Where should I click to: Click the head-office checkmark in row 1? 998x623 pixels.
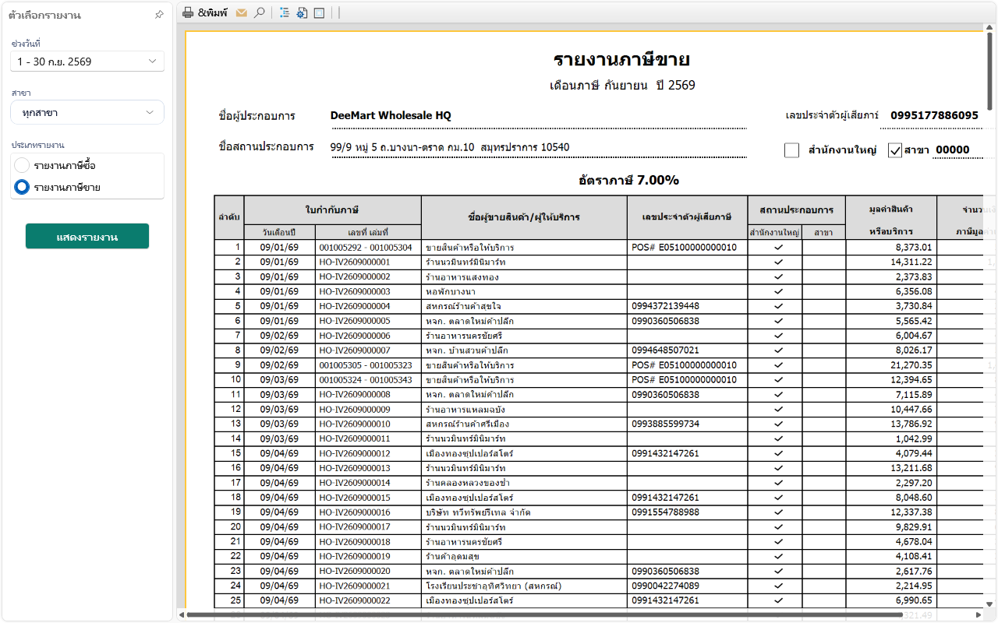click(777, 248)
